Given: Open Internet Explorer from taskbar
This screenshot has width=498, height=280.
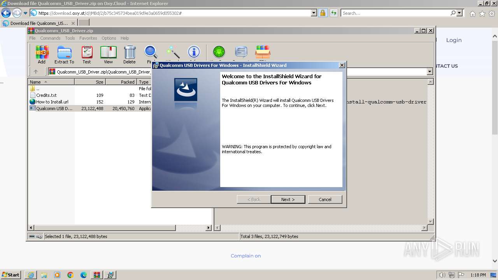Looking at the screenshot, I should tap(31, 275).
